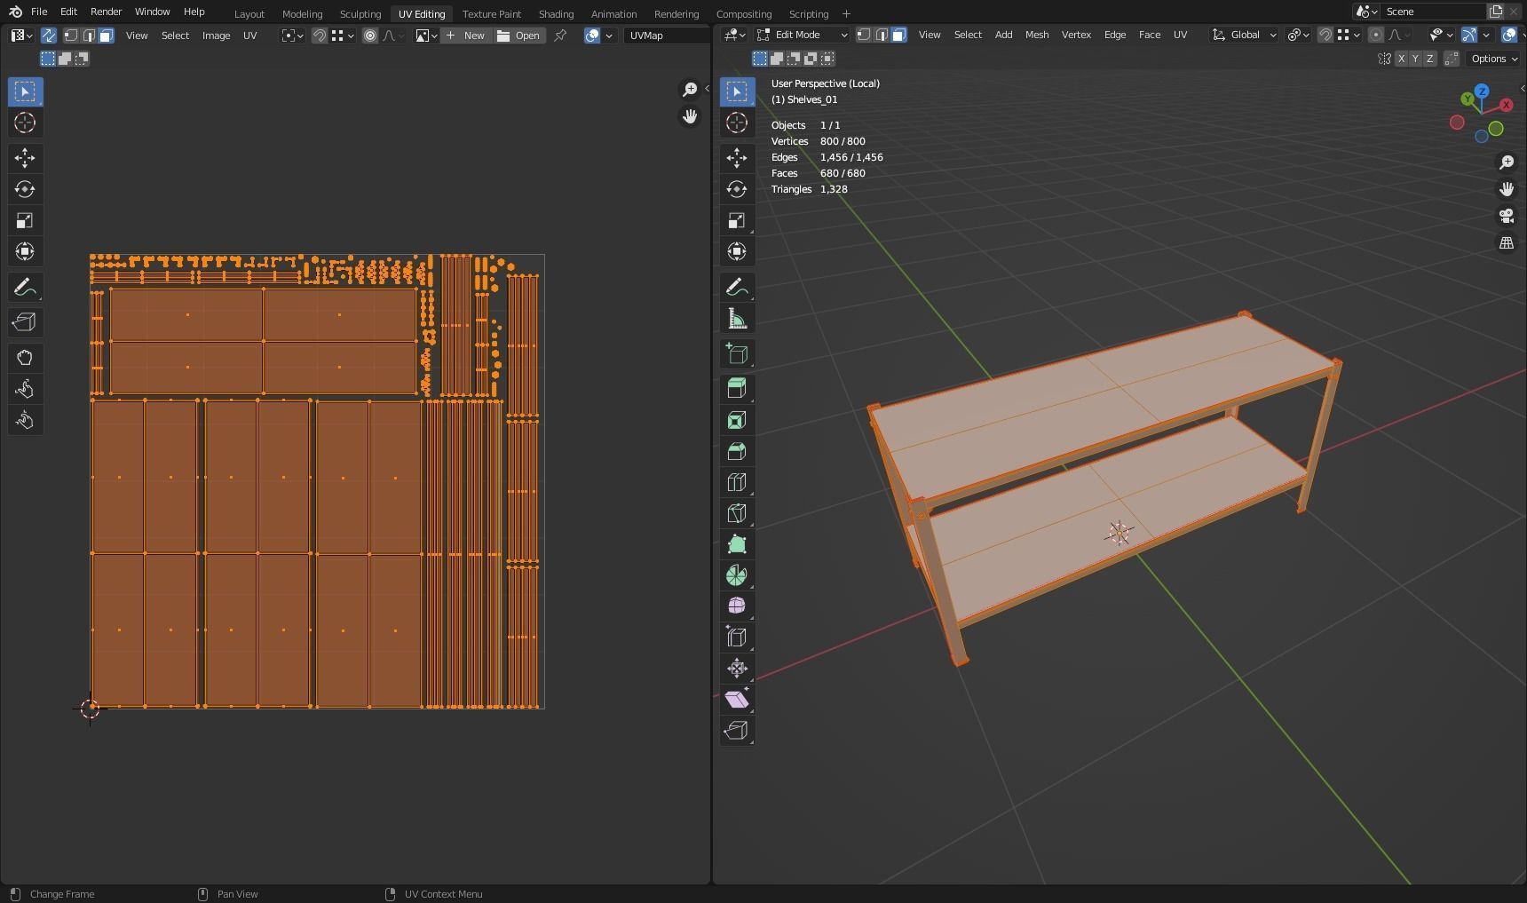Select the Relax tool in UV editor
The image size is (1527, 903).
25,389
